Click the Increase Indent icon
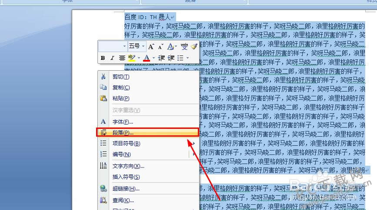Image resolution: width=377 pixels, height=210 pixels. pyautogui.click(x=171, y=58)
